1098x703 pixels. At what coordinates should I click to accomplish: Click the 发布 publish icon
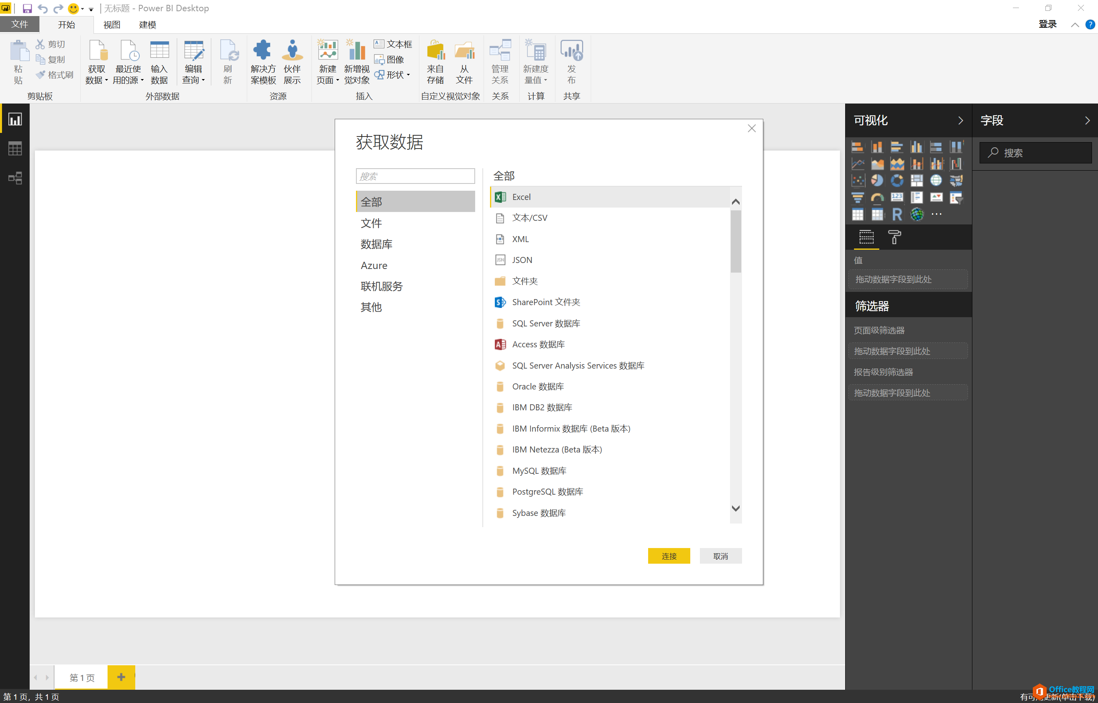point(571,61)
